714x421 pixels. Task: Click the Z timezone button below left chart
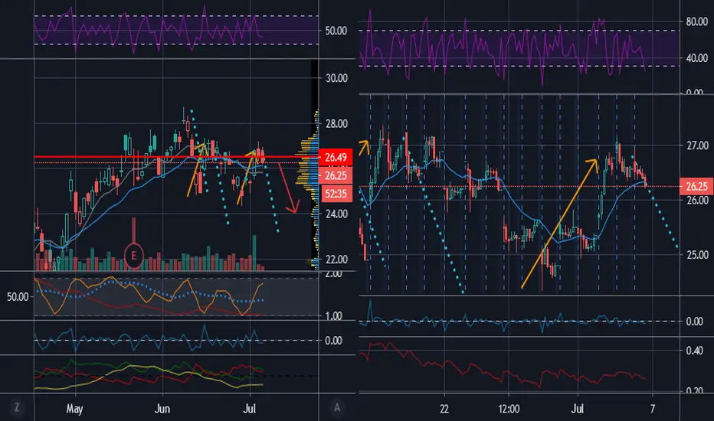pyautogui.click(x=17, y=407)
